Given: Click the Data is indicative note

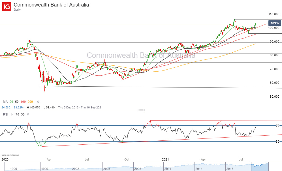Looking at the screenshot, I should (x=10, y=155).
